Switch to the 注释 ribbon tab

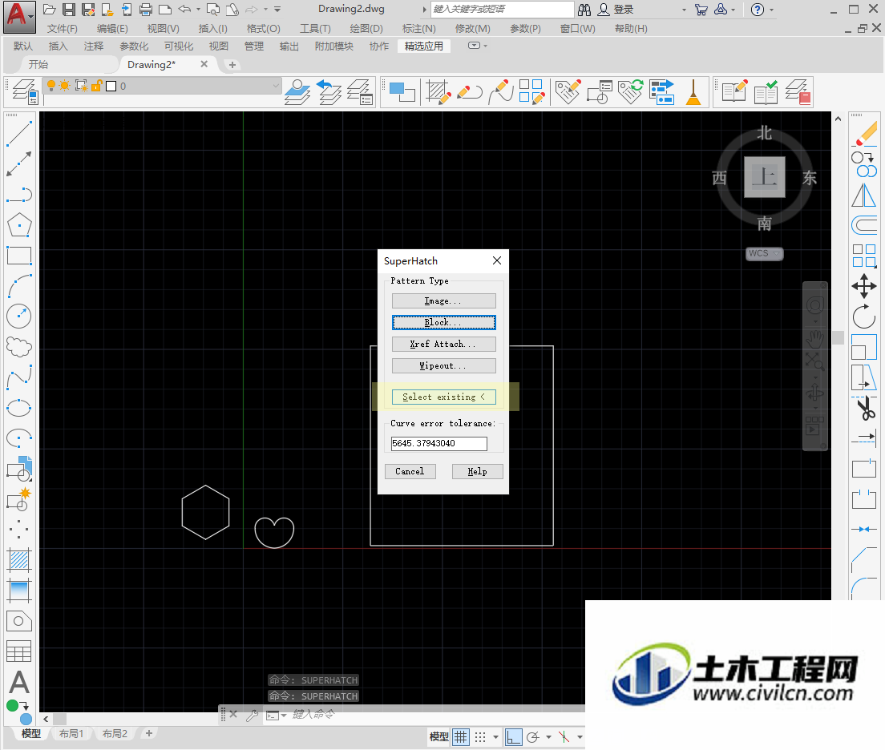(x=94, y=46)
